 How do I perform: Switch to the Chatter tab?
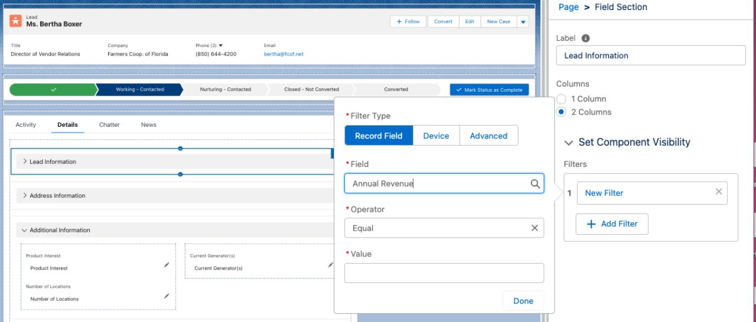coord(109,125)
